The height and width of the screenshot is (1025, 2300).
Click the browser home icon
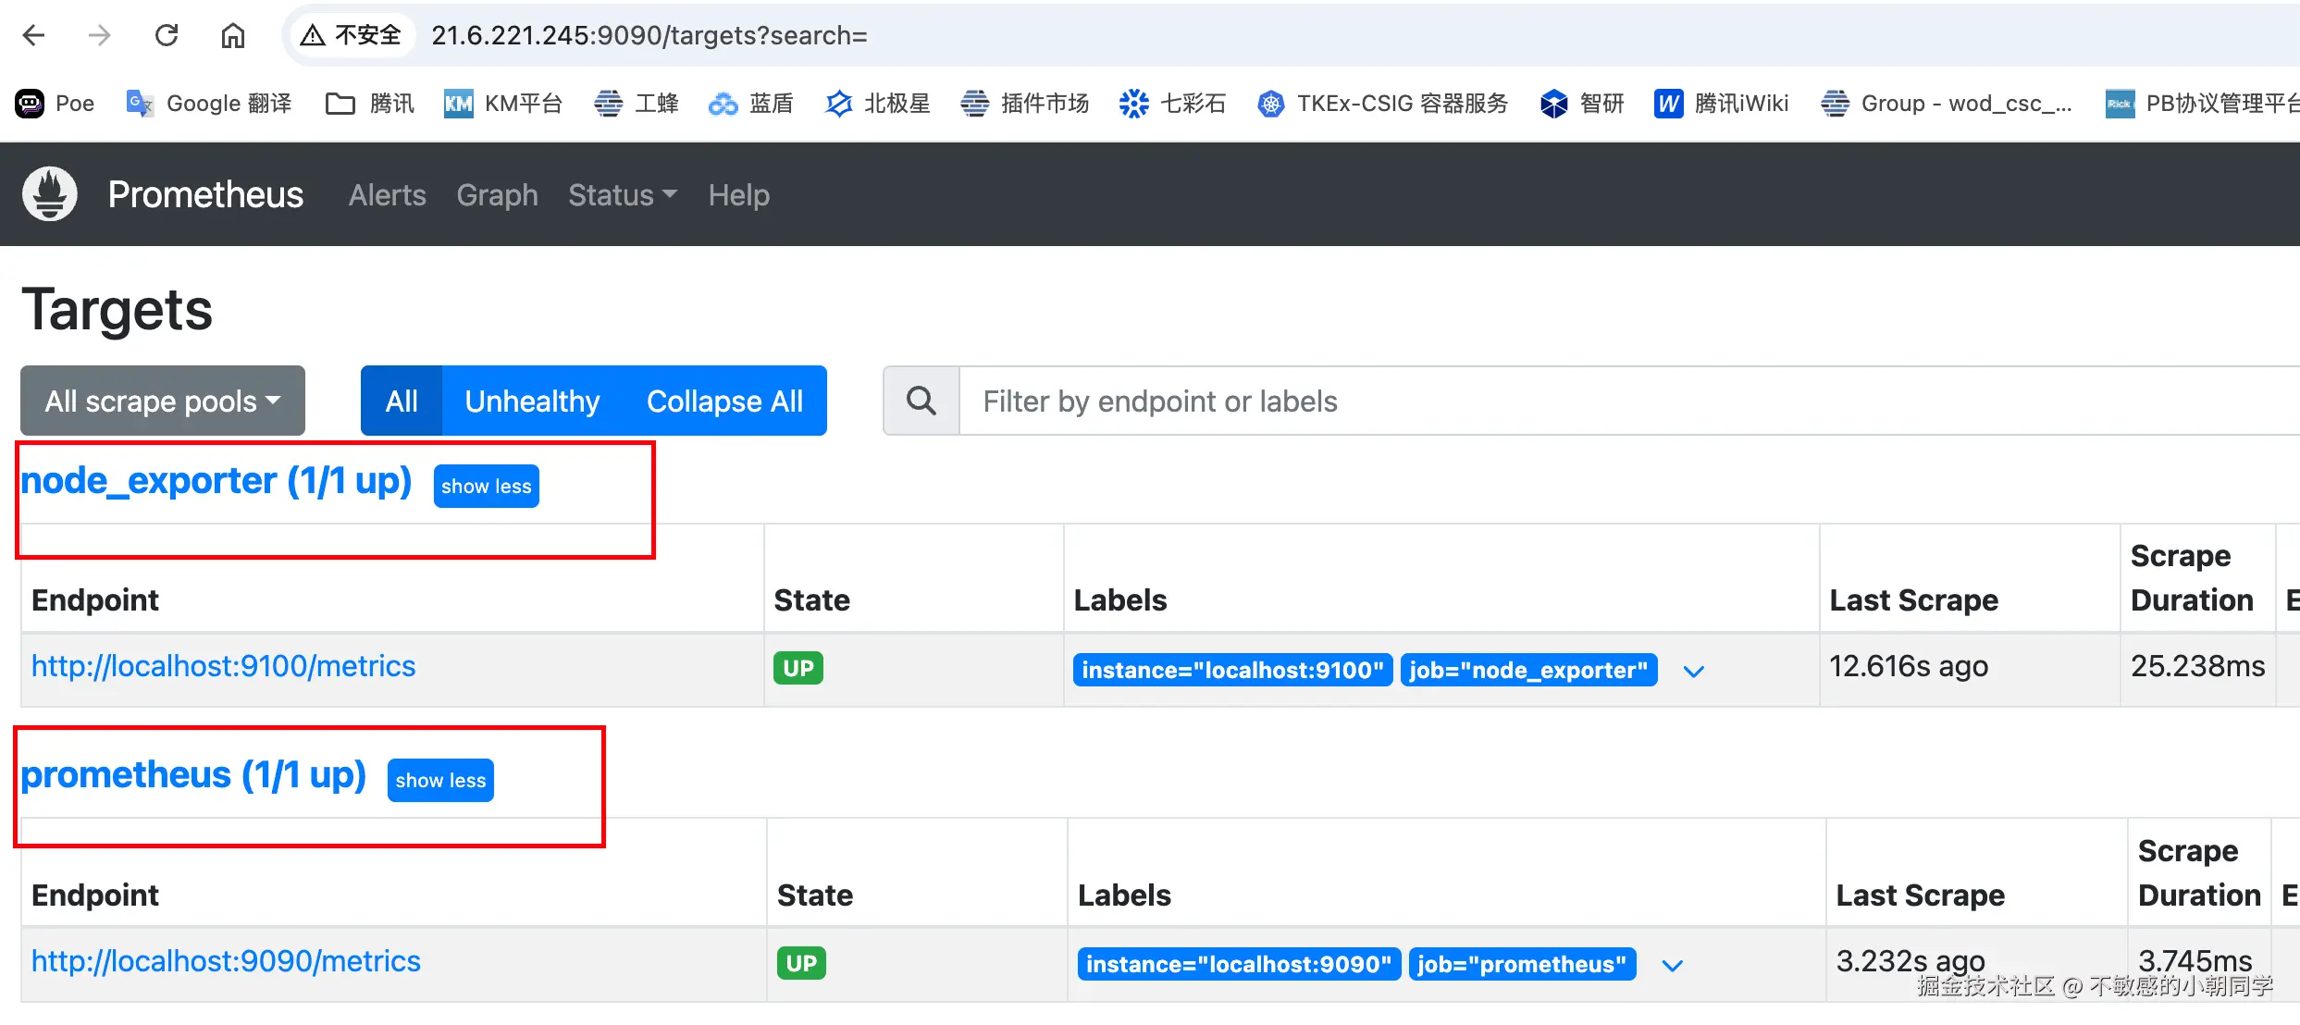pos(232,35)
